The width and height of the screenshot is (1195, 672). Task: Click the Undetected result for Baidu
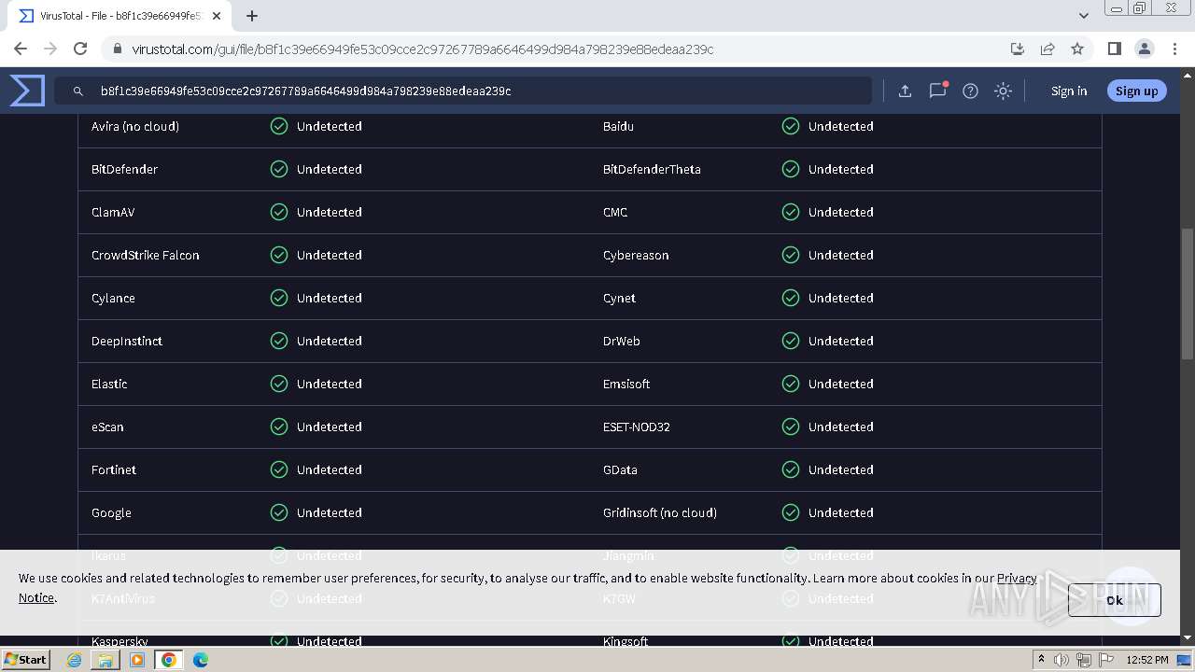(x=841, y=126)
